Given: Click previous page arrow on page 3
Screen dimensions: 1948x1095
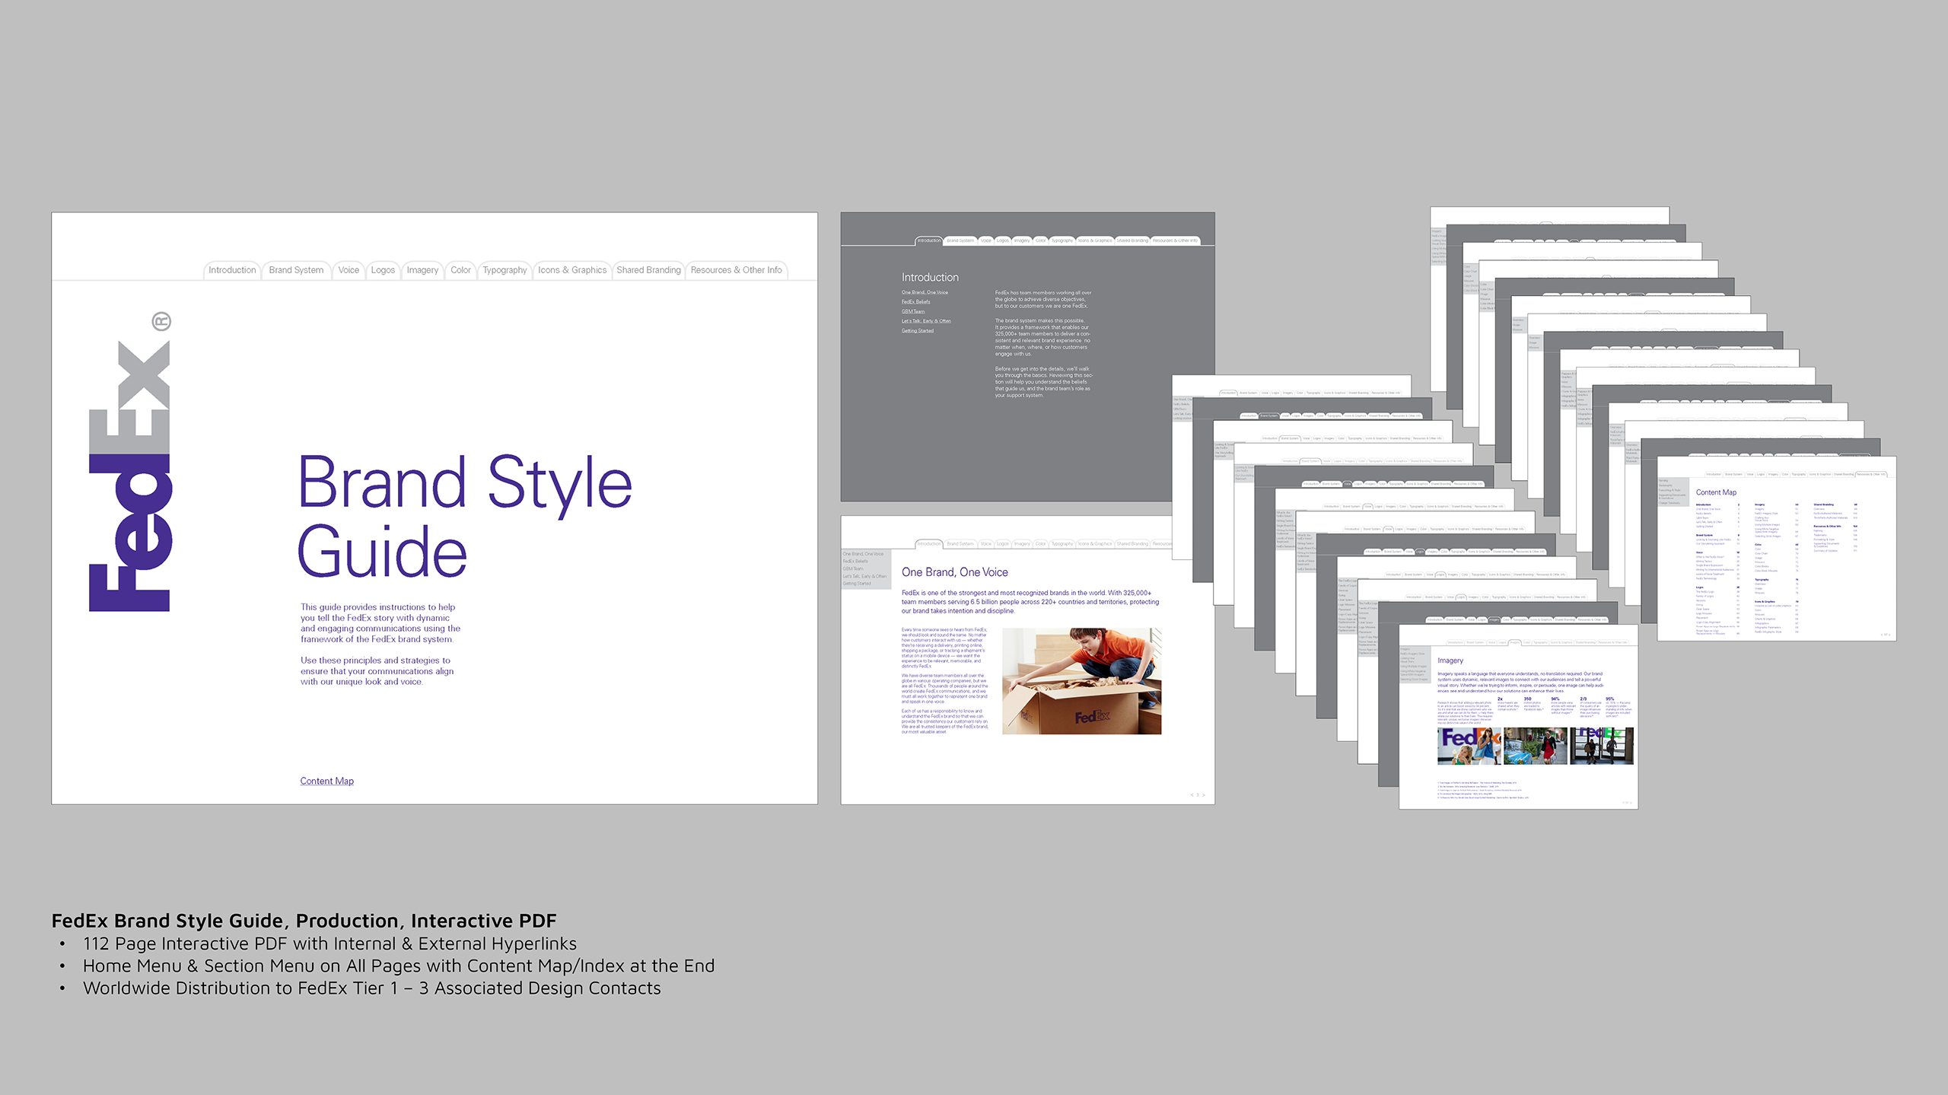Looking at the screenshot, I should click(x=1192, y=794).
